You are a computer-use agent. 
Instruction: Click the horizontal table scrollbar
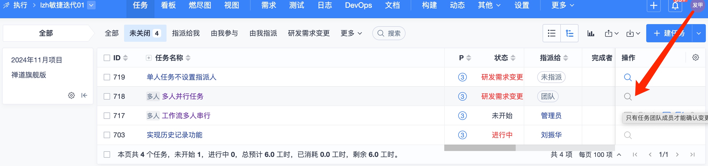[x=480, y=148]
